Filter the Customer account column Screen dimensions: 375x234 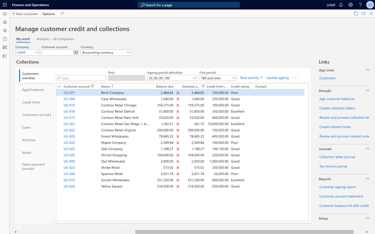point(92,87)
